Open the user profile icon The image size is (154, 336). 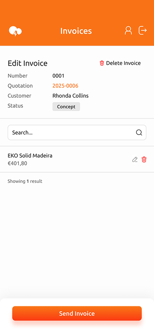click(x=128, y=30)
